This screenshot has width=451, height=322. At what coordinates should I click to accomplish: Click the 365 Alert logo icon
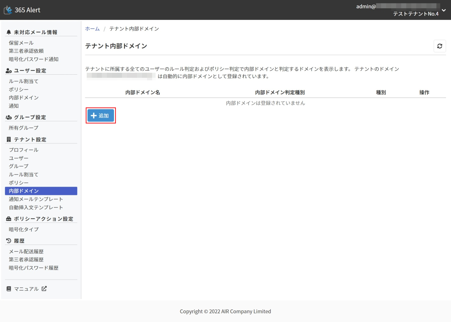pyautogui.click(x=8, y=10)
